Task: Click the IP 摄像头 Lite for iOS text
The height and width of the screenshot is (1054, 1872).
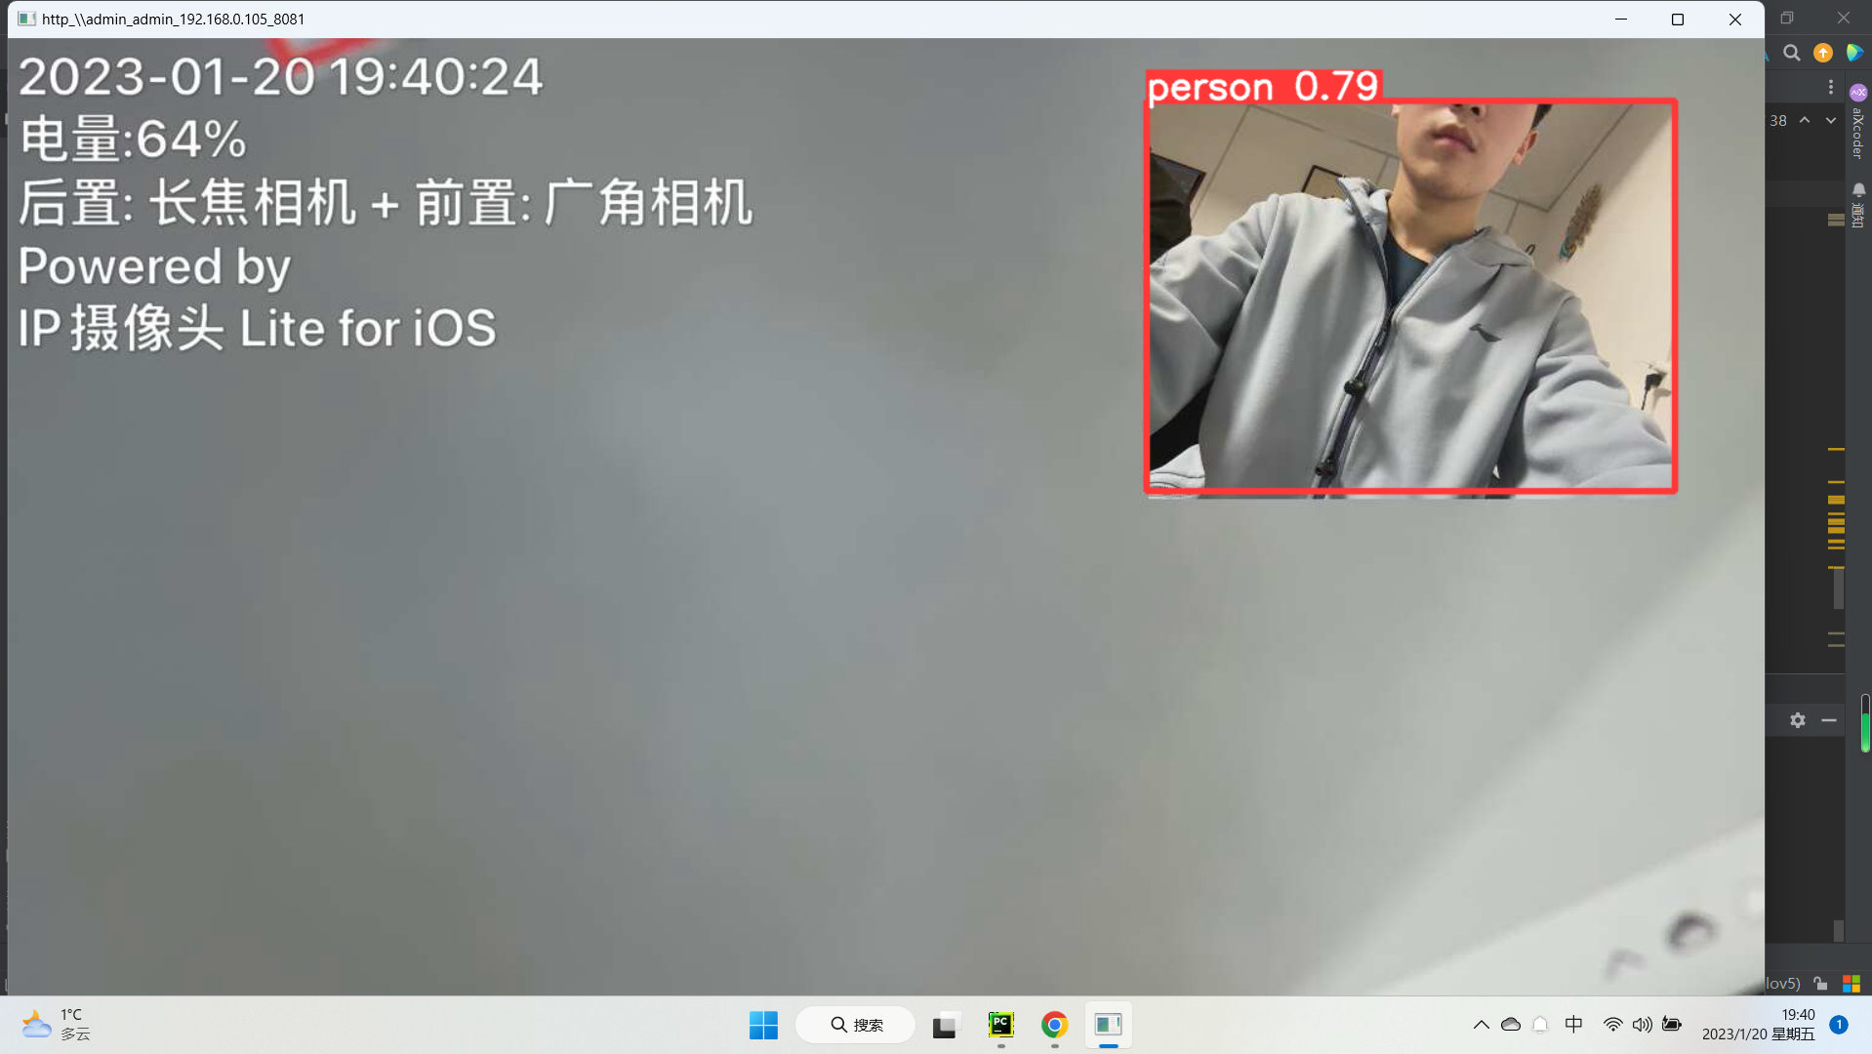Action: coord(258,328)
